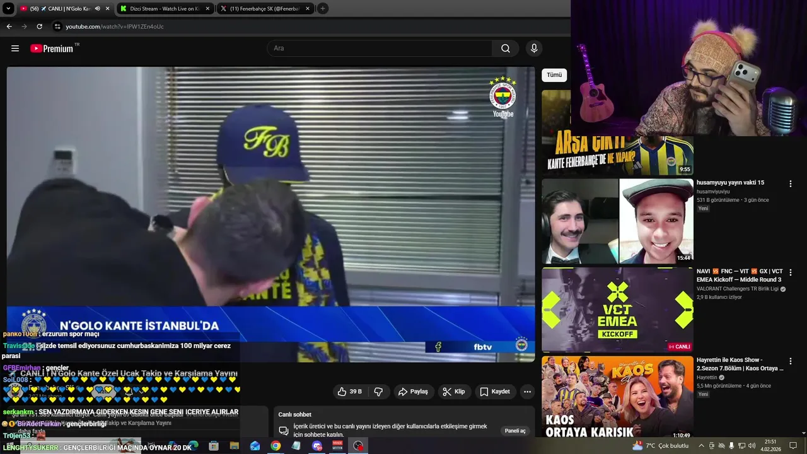The image size is (807, 454).
Task: Reload the page with the refresh icon
Action: click(39, 26)
